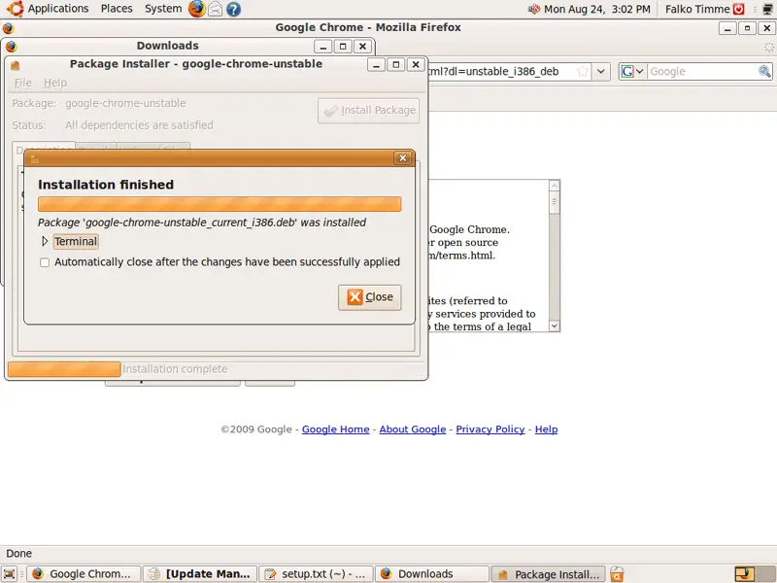The height and width of the screenshot is (583, 777).
Task: Click the clock showing Mon Aug 24
Action: pos(596,9)
